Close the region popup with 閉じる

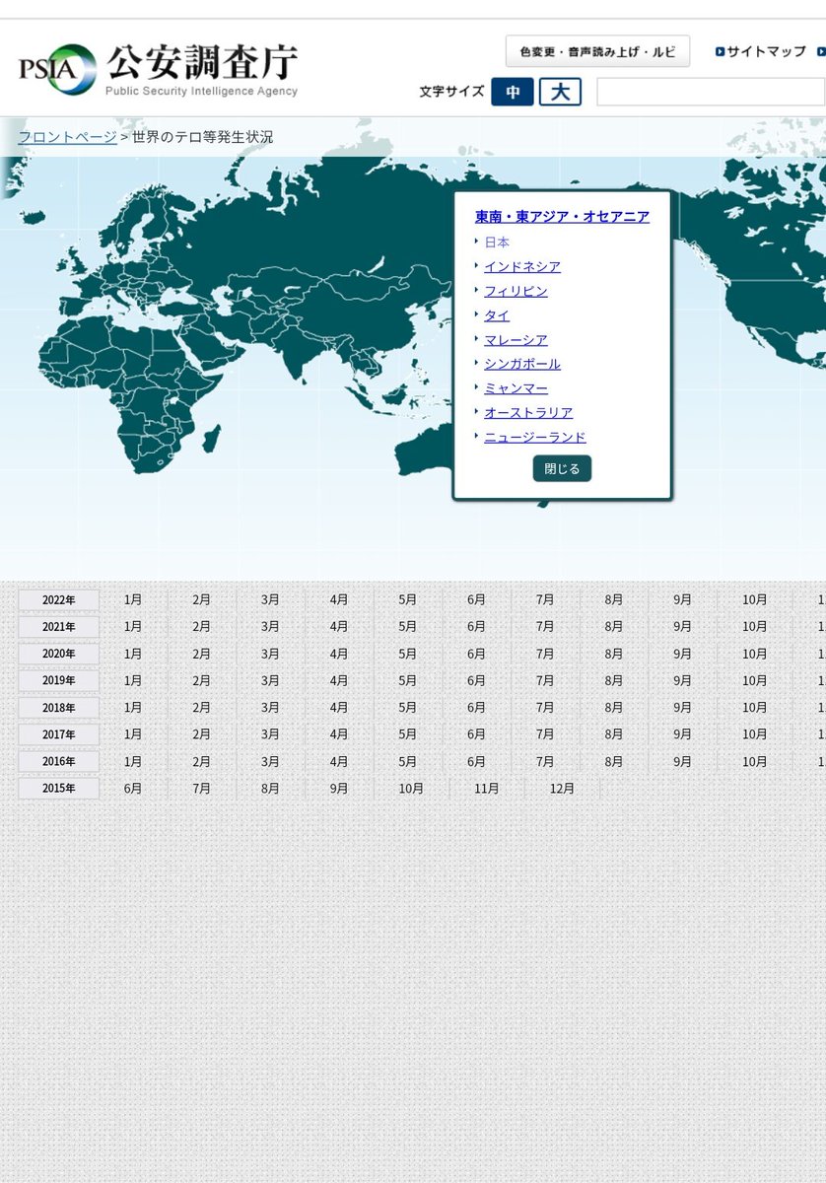point(562,468)
